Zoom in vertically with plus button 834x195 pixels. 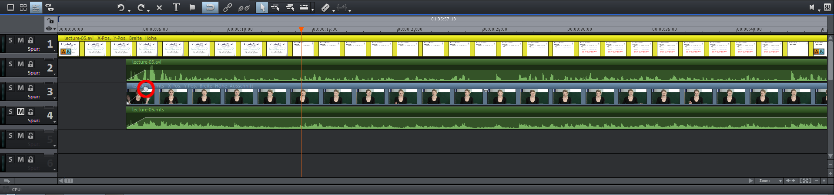tap(831, 173)
